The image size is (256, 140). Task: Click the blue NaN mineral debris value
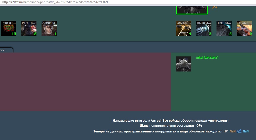246,131
